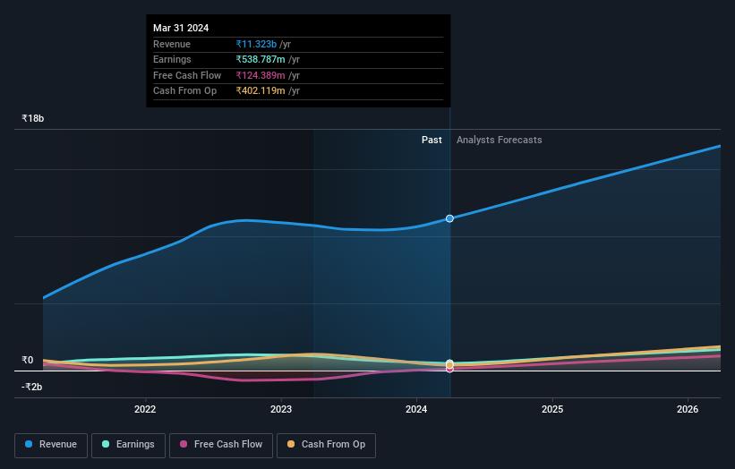Click the 2022 x-axis label

(x=145, y=409)
